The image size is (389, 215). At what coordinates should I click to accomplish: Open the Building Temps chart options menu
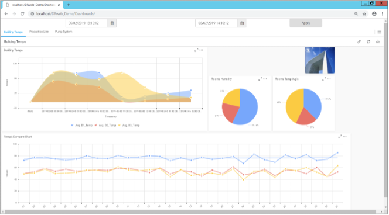coord(201,50)
